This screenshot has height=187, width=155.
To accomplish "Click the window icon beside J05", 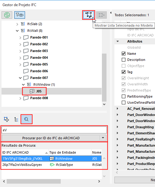I will click(32, 91).
